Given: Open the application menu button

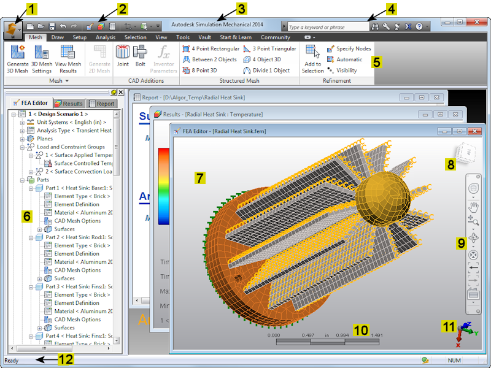Looking at the screenshot, I should (x=13, y=30).
